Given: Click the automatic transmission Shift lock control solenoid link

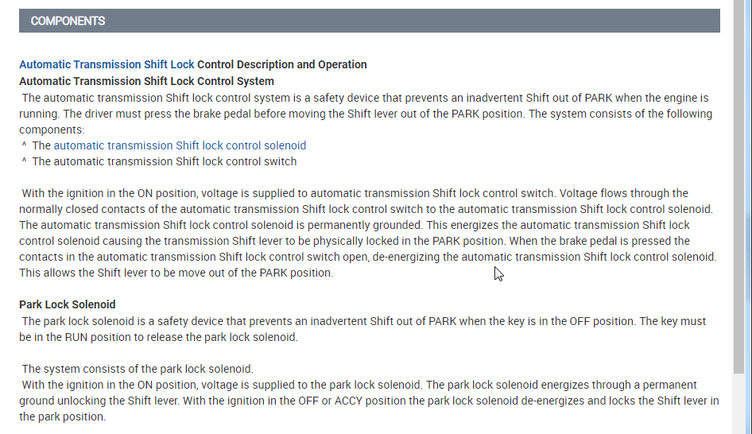Looking at the screenshot, I should [180, 145].
